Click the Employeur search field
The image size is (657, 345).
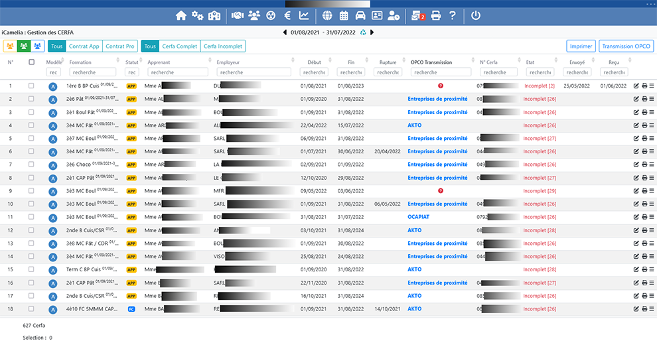point(254,72)
